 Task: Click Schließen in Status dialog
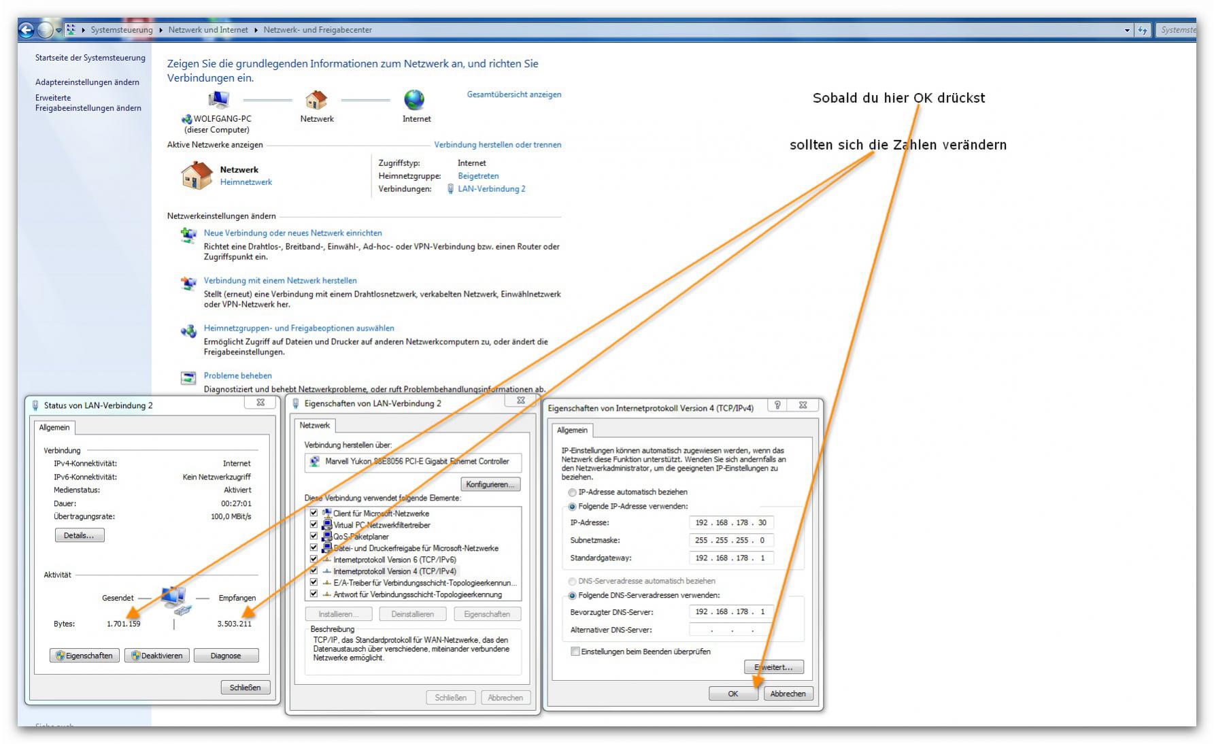pos(246,688)
